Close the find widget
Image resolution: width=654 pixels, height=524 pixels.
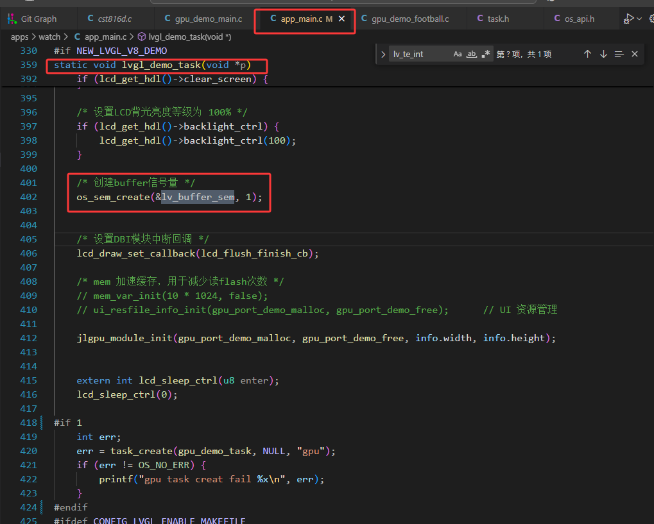[634, 54]
